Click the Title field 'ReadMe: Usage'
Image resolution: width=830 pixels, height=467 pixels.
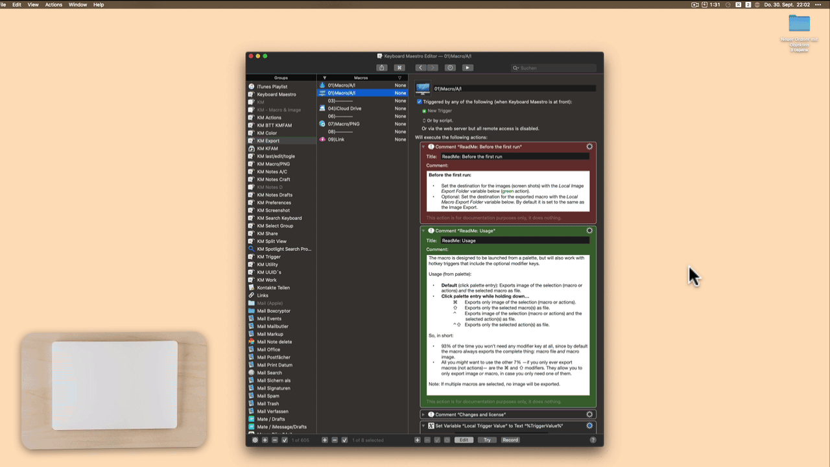click(515, 241)
